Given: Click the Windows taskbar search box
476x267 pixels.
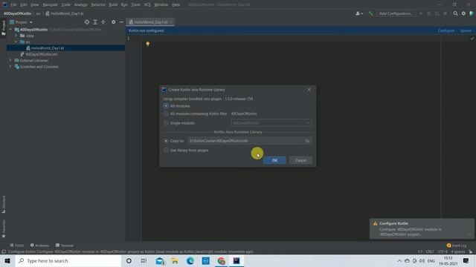Looking at the screenshot, I should 68,260.
